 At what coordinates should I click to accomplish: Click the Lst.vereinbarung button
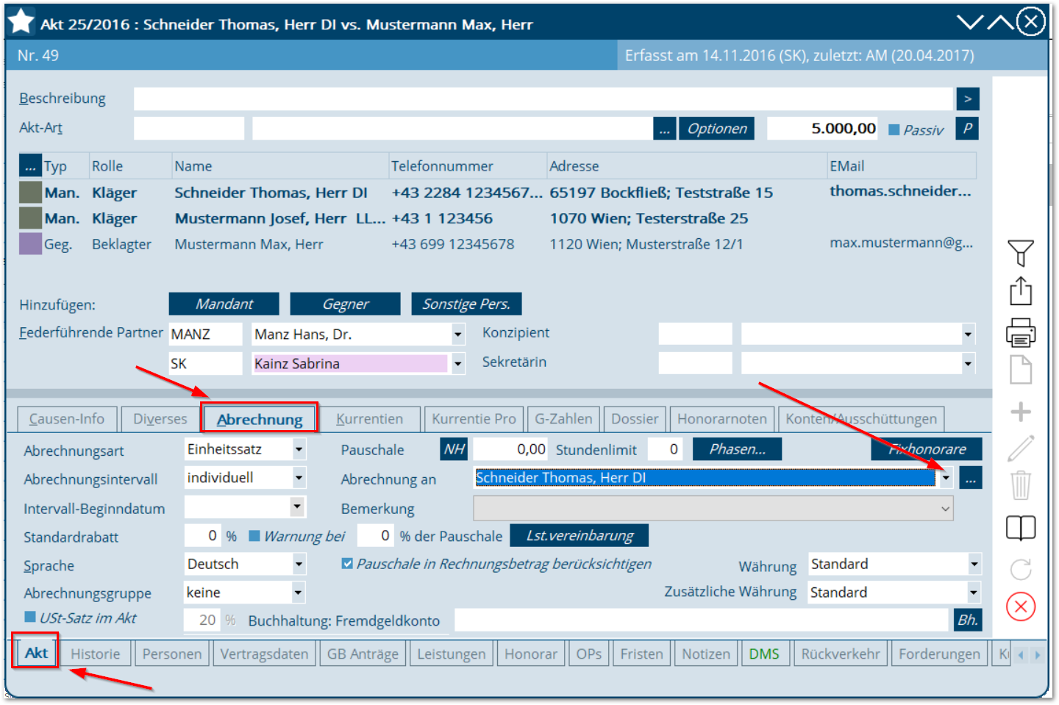coord(580,535)
